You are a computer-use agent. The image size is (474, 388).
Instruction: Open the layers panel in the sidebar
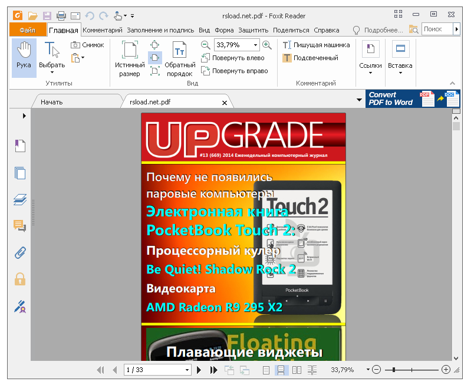(x=20, y=199)
